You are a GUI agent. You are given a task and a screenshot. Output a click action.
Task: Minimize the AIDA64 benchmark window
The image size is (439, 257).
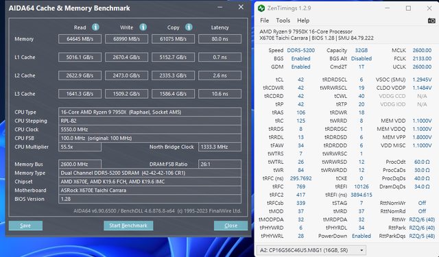pyautogui.click(x=220, y=8)
